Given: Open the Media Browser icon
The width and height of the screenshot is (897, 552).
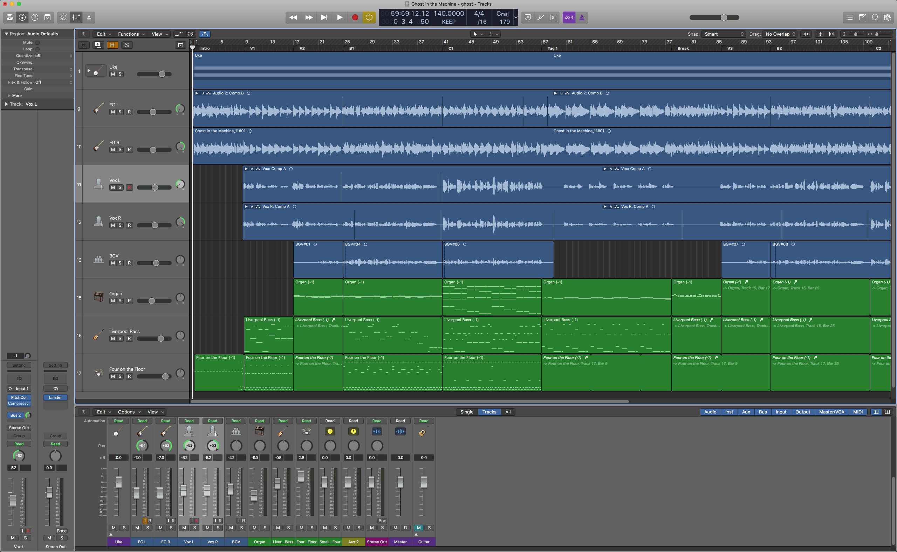Looking at the screenshot, I should (x=888, y=17).
